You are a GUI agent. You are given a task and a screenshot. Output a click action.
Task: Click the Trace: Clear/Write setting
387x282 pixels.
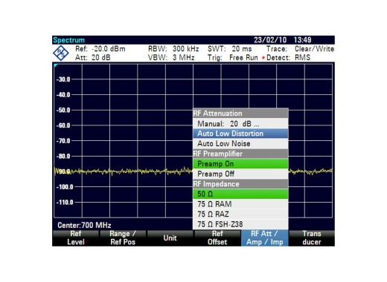(300, 49)
